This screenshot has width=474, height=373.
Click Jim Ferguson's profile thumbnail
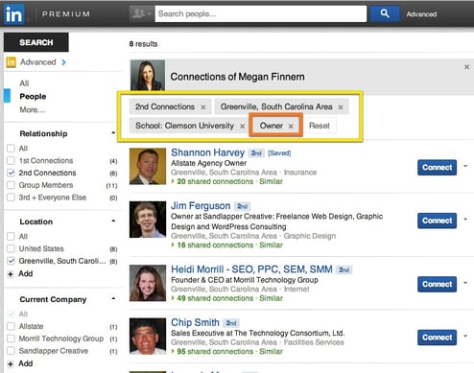(x=148, y=220)
